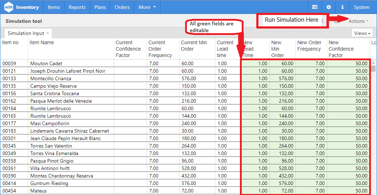Open the settings gear icon
Screen dimensions: 377x195
pos(329,7)
